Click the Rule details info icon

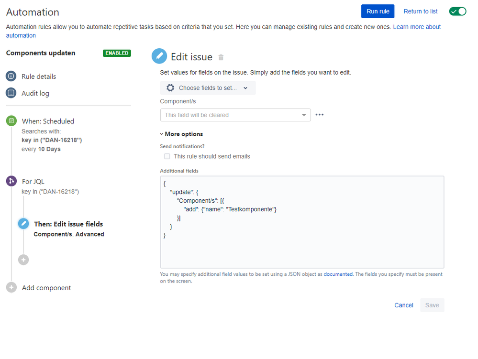[11, 76]
